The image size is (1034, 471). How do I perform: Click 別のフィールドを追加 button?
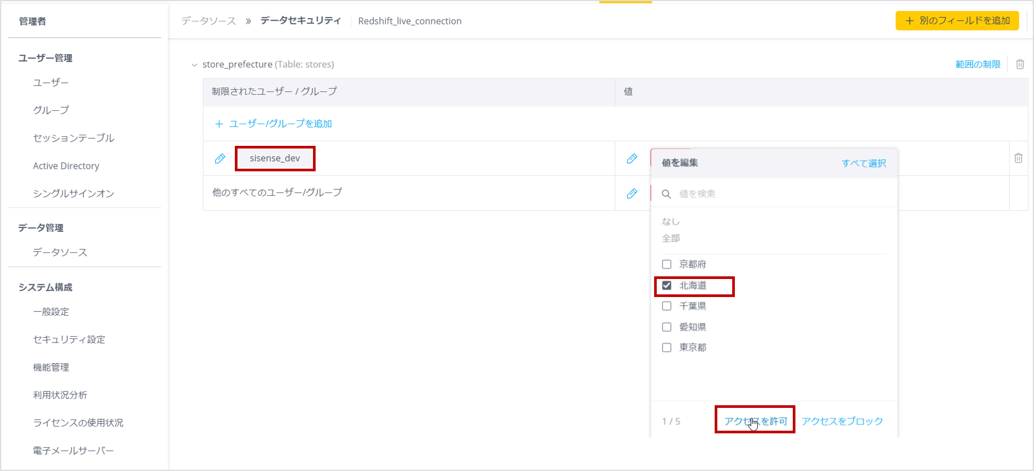tap(957, 21)
